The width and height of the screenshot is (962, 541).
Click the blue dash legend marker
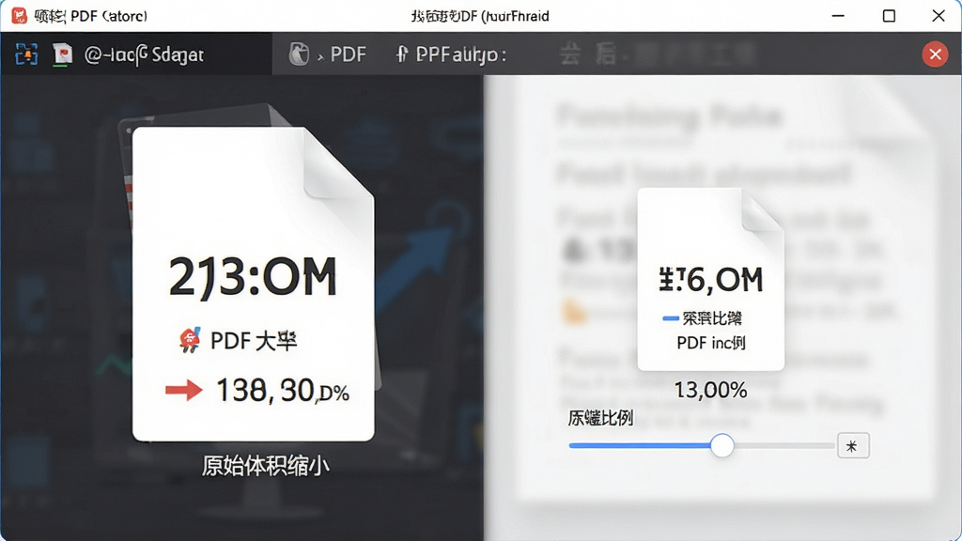click(x=670, y=318)
